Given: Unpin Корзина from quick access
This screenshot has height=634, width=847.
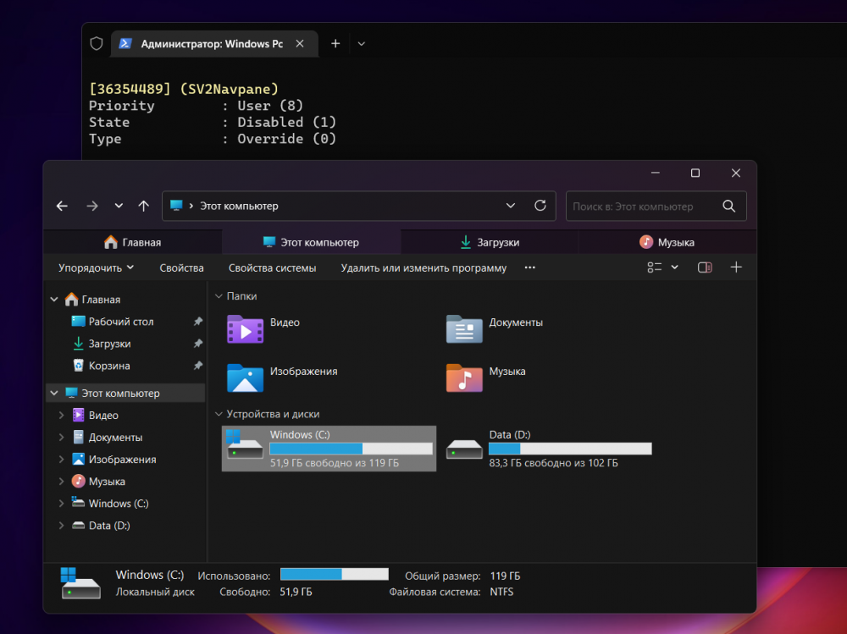Looking at the screenshot, I should 197,366.
